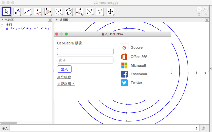This screenshot has width=212, height=132.
Task: Select the Circle with center tool
Action: tap(58, 11)
